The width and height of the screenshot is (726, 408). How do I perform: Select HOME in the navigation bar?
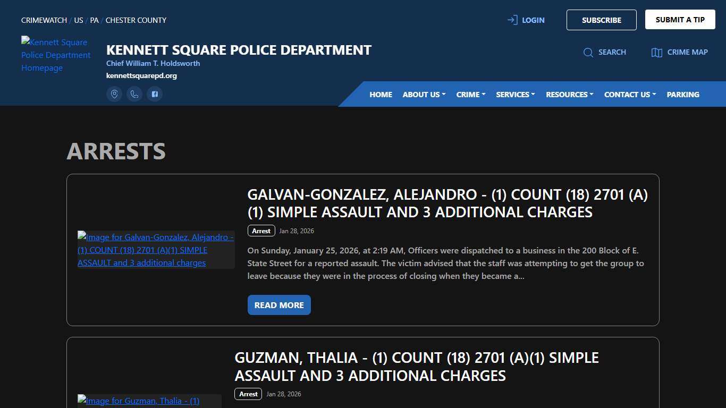(x=381, y=94)
